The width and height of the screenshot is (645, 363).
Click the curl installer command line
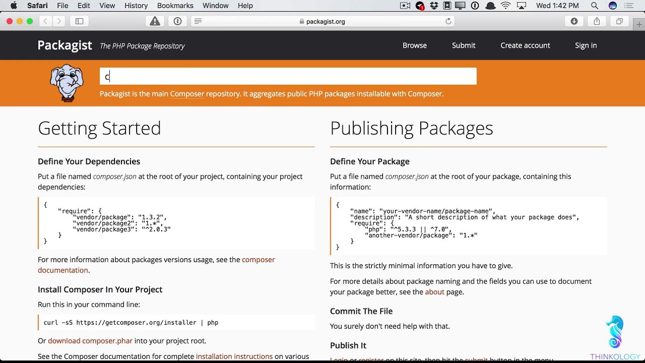(131, 323)
